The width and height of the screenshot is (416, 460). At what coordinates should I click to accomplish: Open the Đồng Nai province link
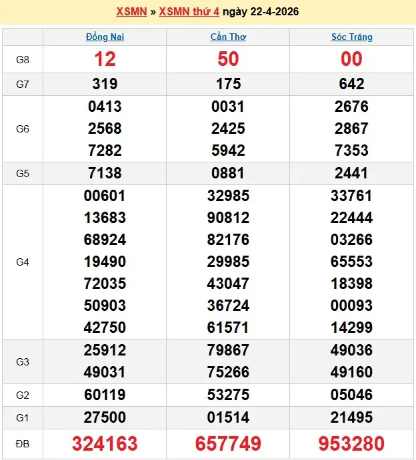[x=105, y=37]
